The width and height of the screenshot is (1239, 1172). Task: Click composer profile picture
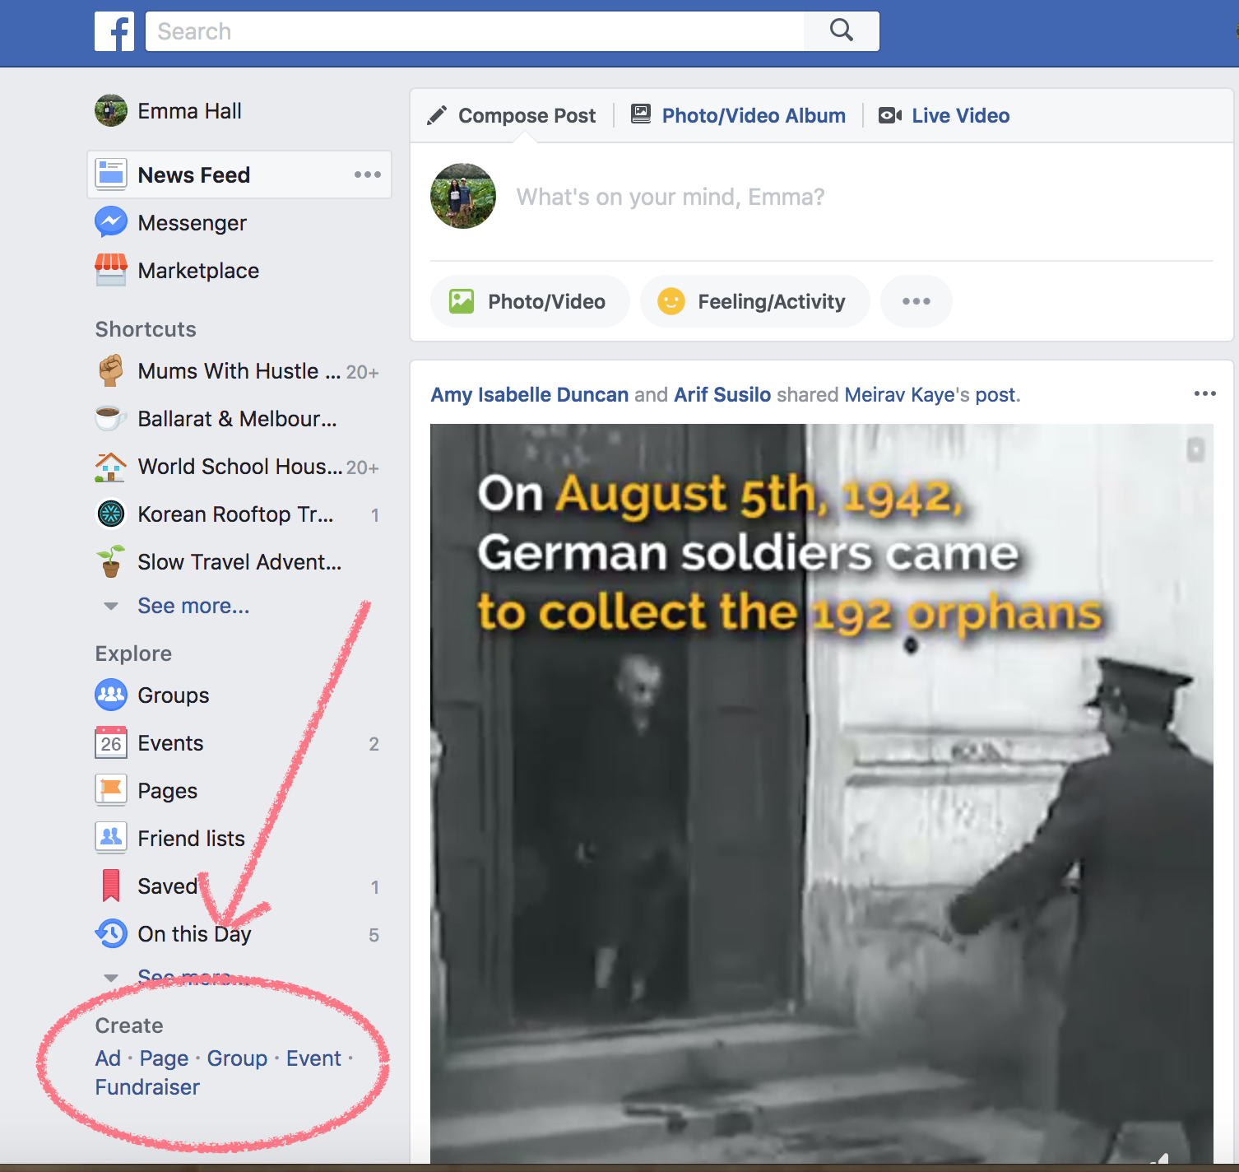[463, 196]
